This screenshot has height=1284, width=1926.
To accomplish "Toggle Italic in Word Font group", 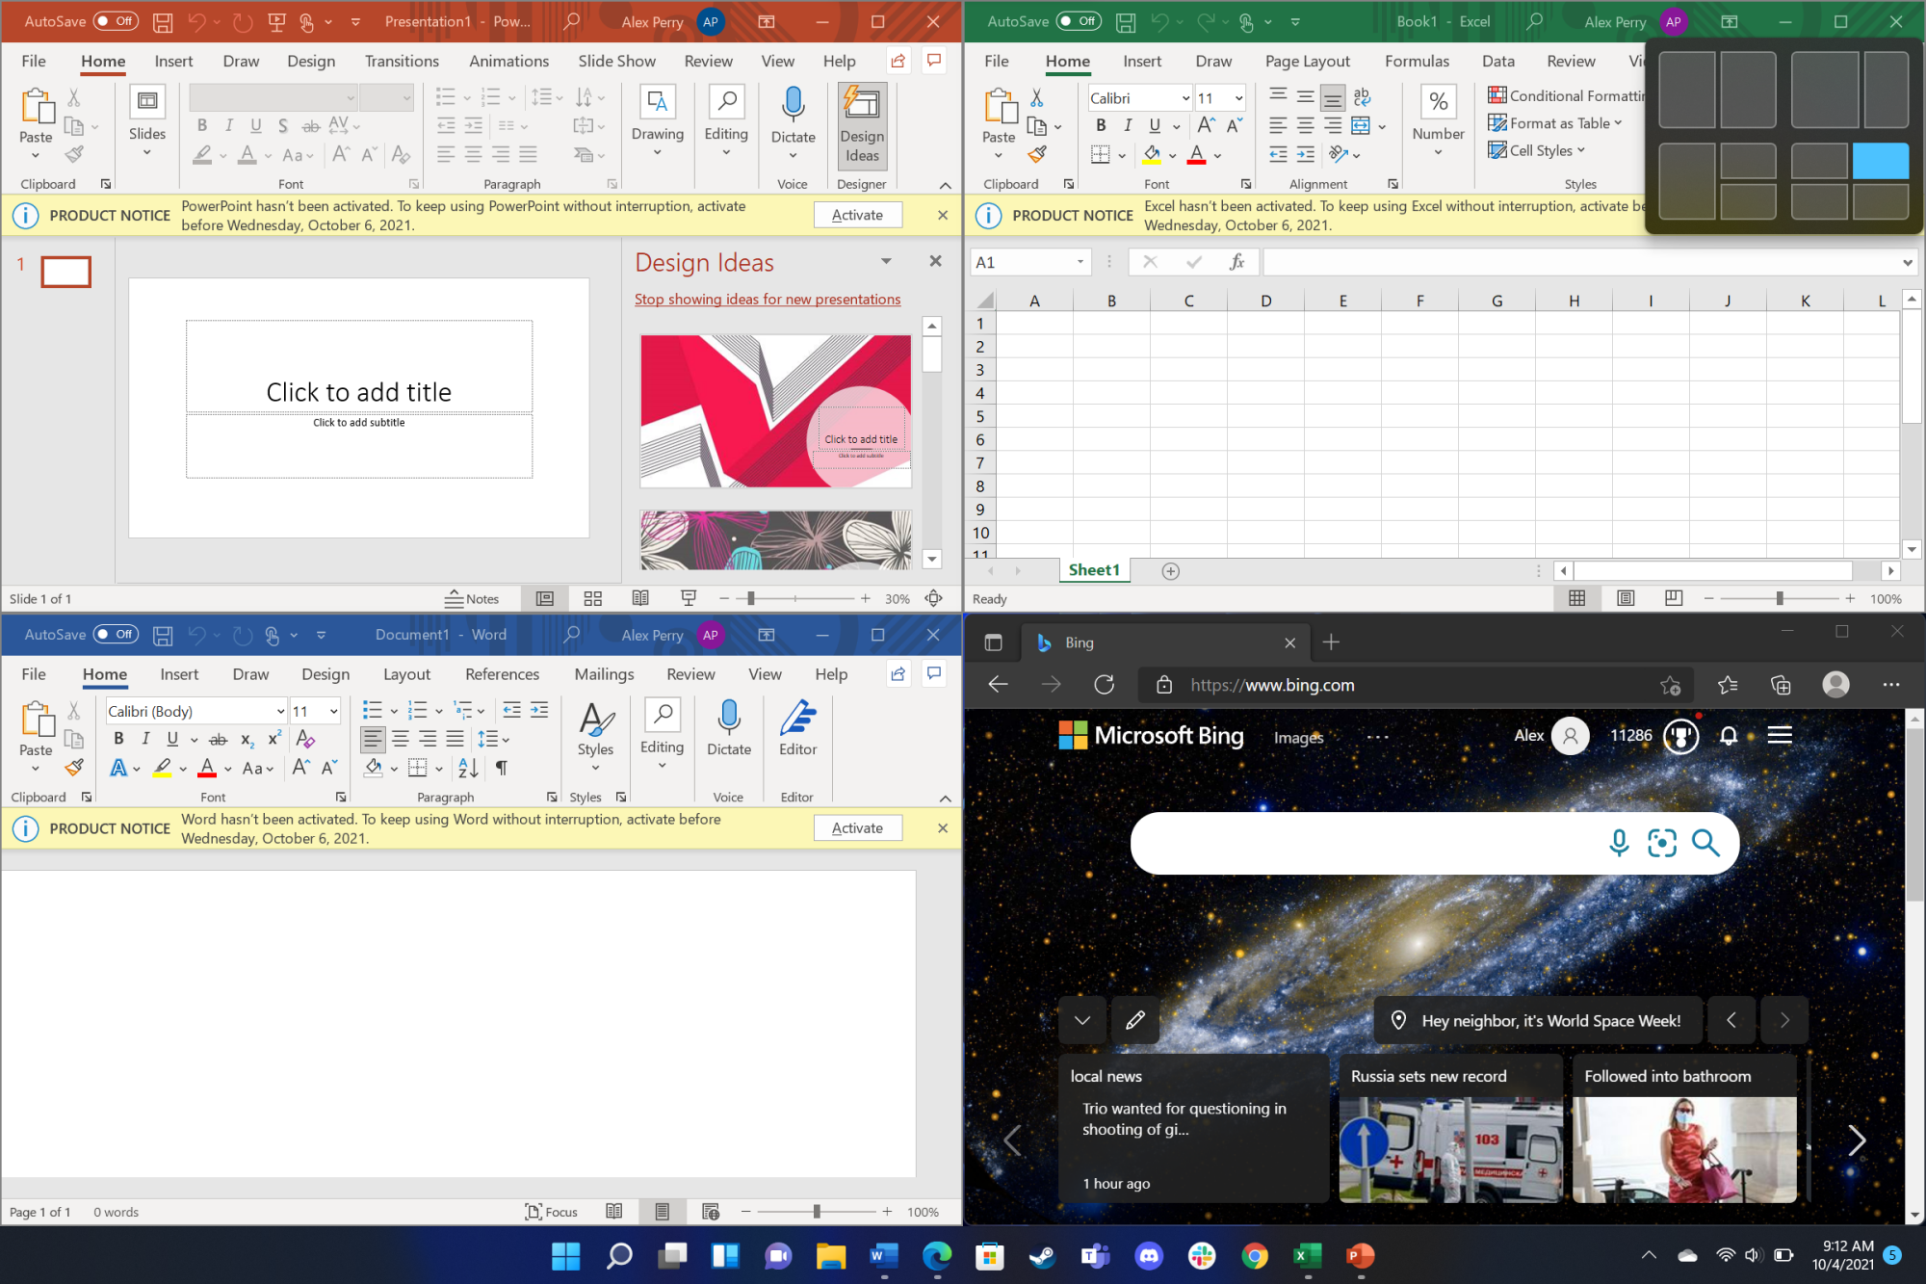I will (x=145, y=739).
